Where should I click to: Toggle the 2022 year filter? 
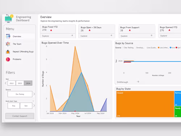pyautogui.click(x=12, y=83)
